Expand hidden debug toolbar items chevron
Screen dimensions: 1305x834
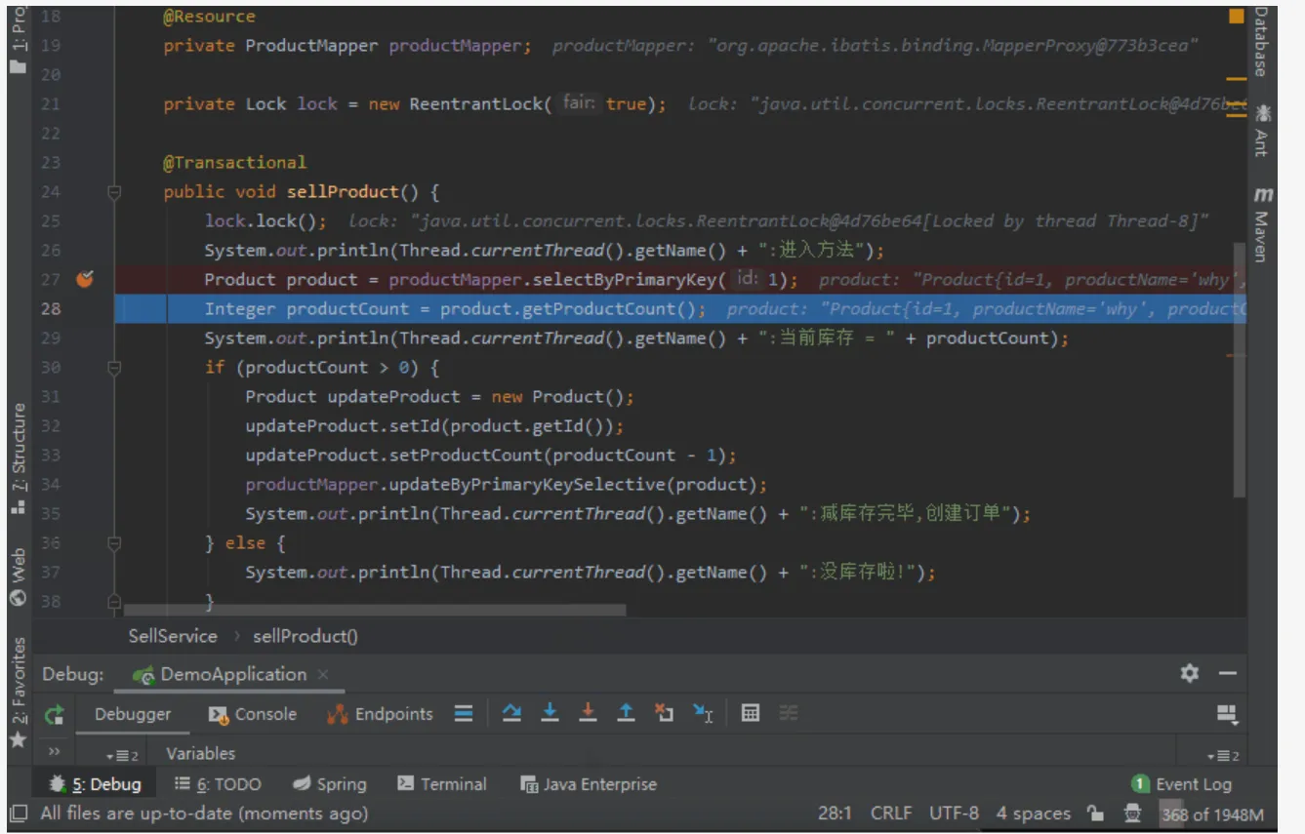(x=54, y=752)
